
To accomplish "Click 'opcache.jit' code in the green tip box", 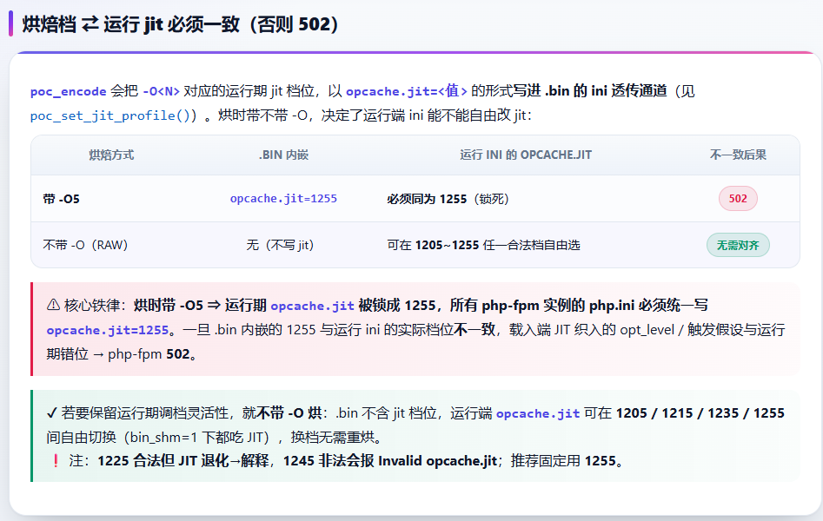I will point(538,413).
